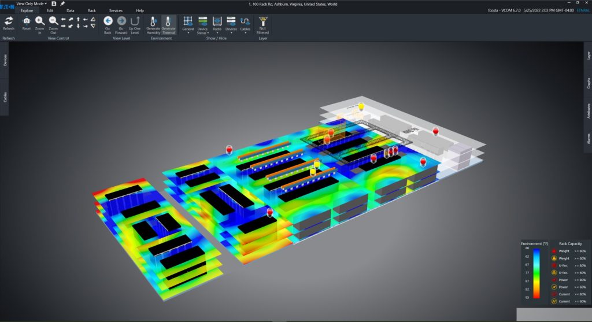Click the yellow marker on top floor
Screen dimensions: 592x322
(x=361, y=106)
